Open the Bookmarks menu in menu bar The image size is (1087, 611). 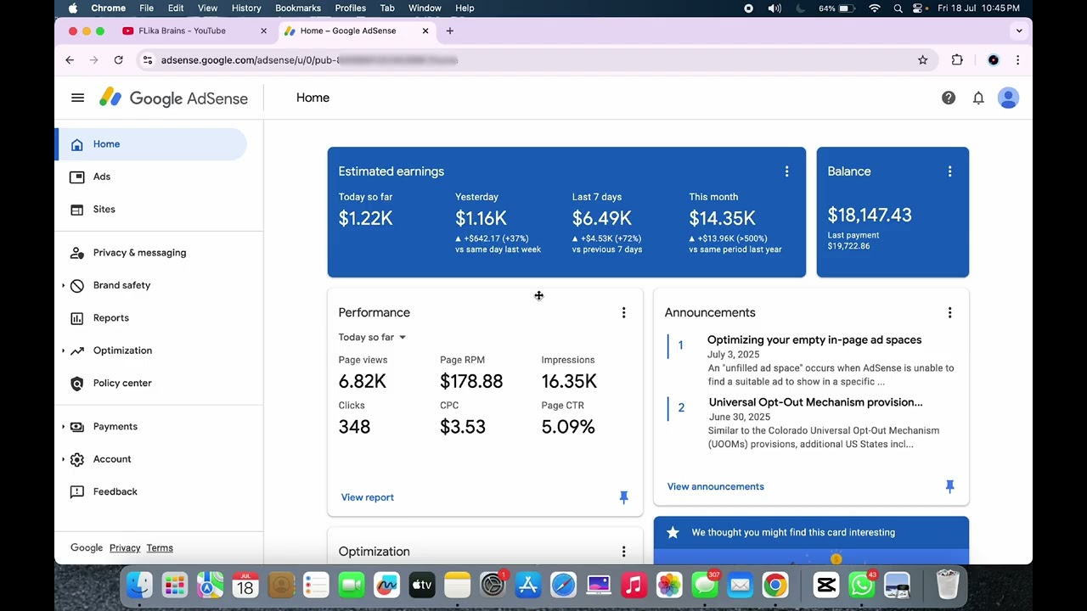coord(298,8)
